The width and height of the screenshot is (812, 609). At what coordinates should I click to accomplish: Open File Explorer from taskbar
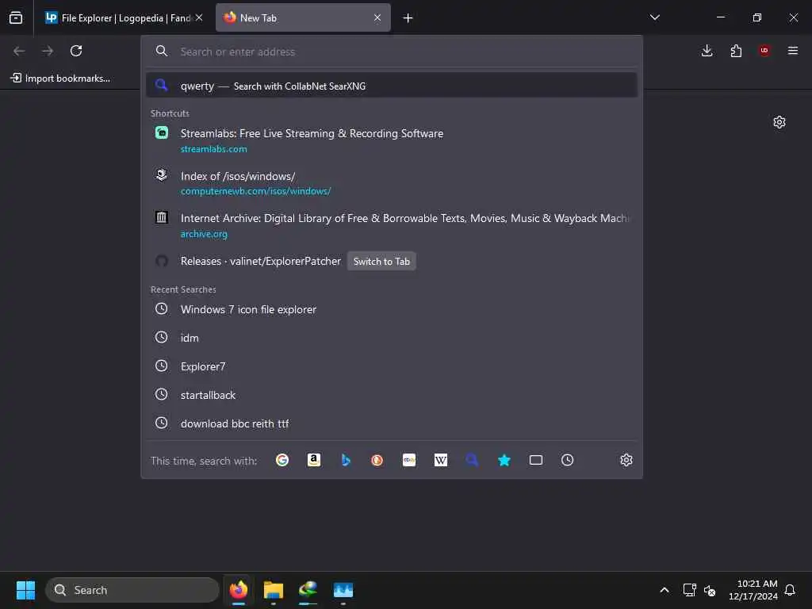coord(274,590)
